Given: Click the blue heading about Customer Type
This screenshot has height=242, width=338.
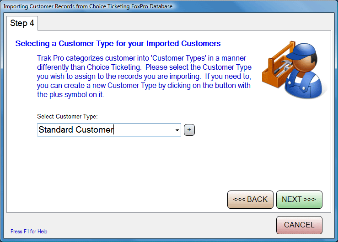Looking at the screenshot, I should (118, 44).
